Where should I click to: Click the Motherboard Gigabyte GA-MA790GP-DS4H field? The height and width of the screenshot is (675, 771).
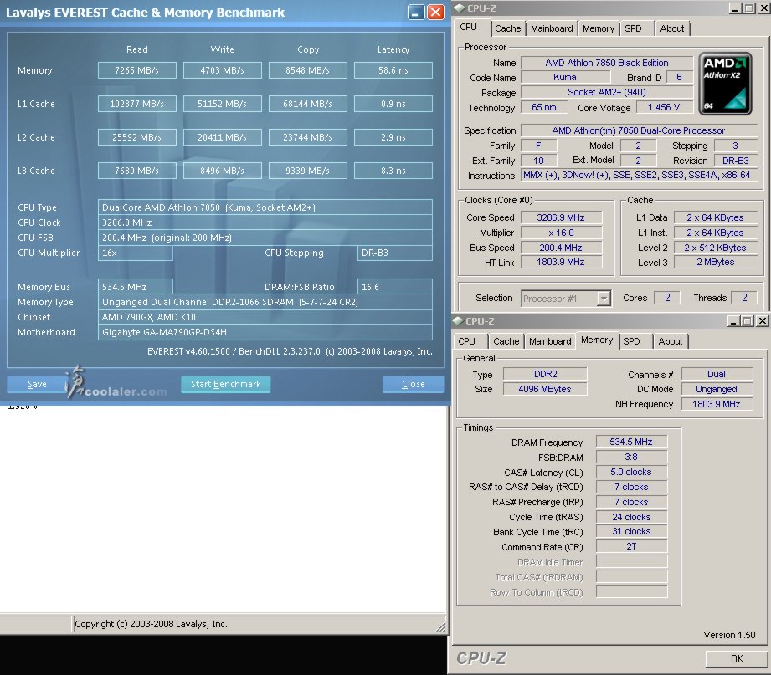point(265,332)
